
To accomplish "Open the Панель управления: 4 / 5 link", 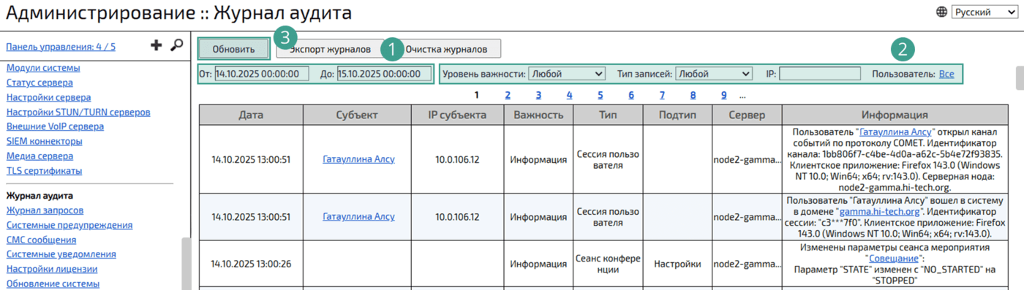I will [x=61, y=47].
